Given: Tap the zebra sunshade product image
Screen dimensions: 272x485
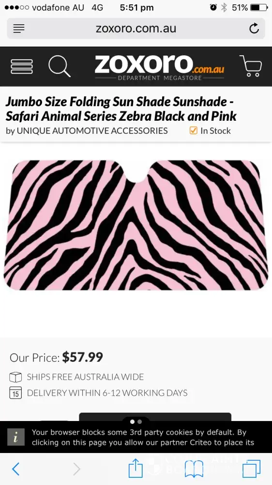Looking at the screenshot, I should click(136, 225).
